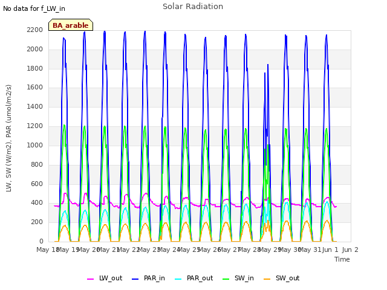Click the PAR_in legend entry
The width and height of the screenshot is (387, 290).
(x=149, y=279)
